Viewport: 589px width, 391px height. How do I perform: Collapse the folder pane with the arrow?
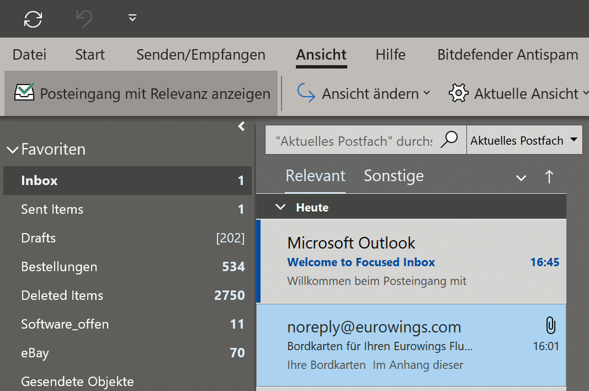click(242, 126)
